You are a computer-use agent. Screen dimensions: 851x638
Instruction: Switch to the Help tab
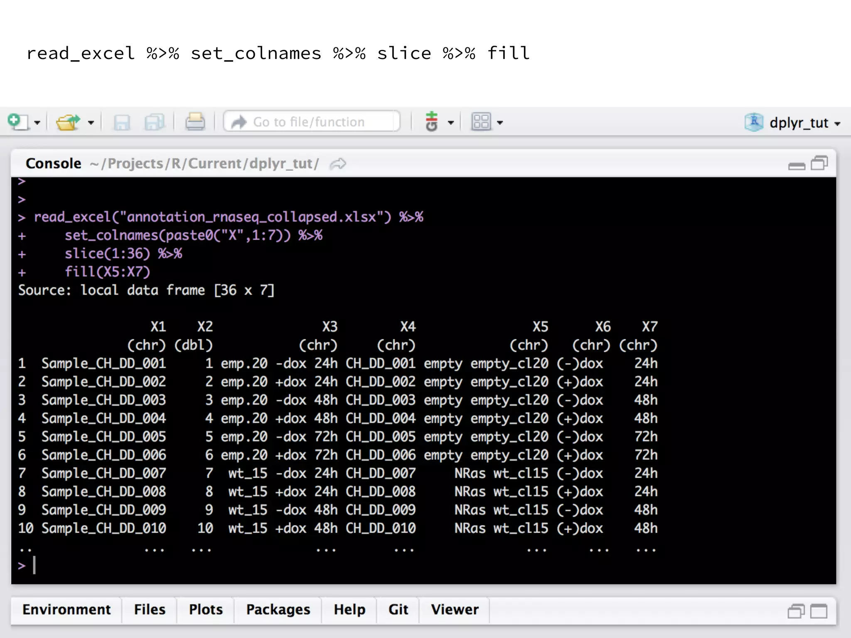(349, 610)
